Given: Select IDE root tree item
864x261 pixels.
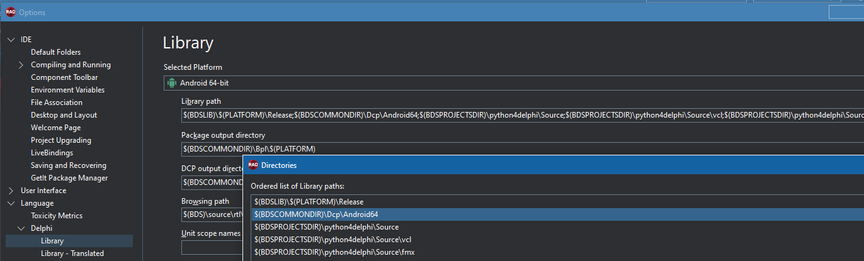Looking at the screenshot, I should pyautogui.click(x=26, y=40).
